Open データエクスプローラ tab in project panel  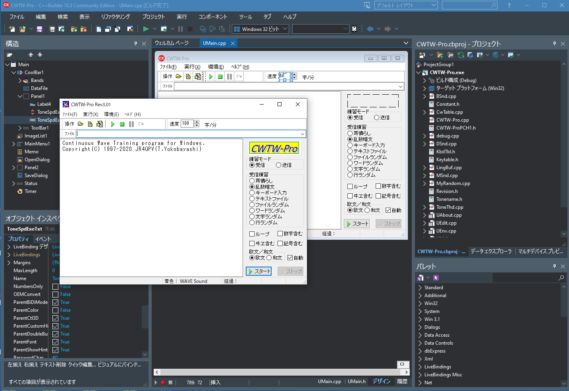click(491, 251)
